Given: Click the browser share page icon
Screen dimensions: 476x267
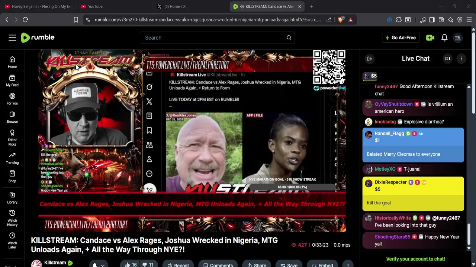Looking at the screenshot, I should (329, 20).
